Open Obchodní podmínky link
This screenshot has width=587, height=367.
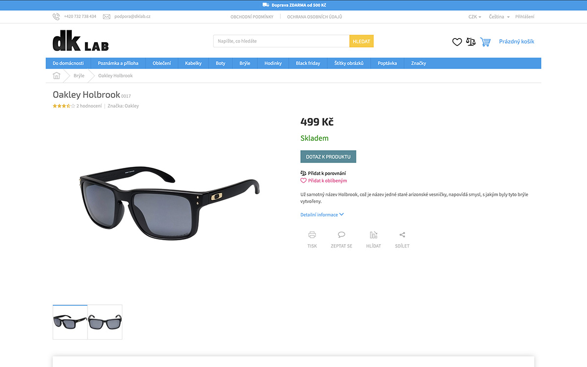click(252, 17)
